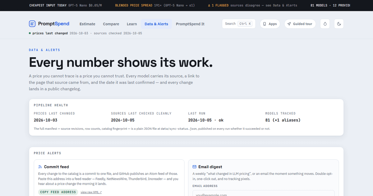Click the flagged sources ticker message
Screen dimensions: 373x196
(x=253, y=5)
